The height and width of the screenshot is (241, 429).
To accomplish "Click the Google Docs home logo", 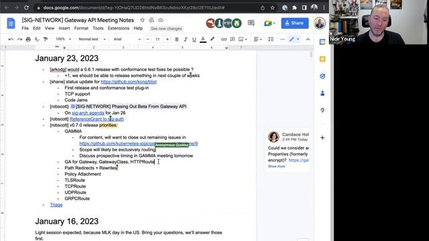I will point(11,23).
